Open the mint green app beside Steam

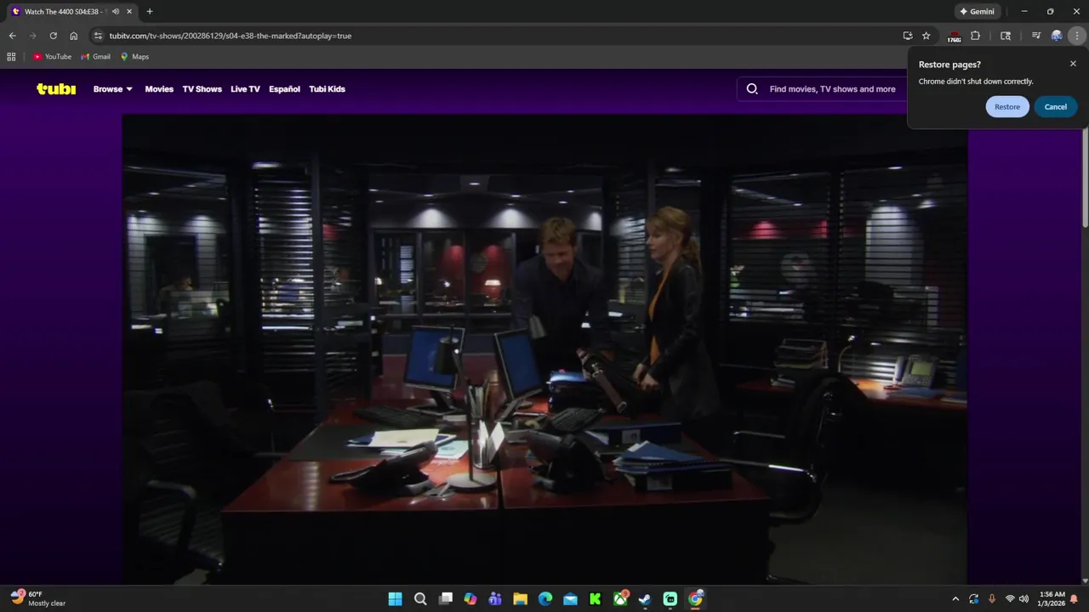pos(670,598)
